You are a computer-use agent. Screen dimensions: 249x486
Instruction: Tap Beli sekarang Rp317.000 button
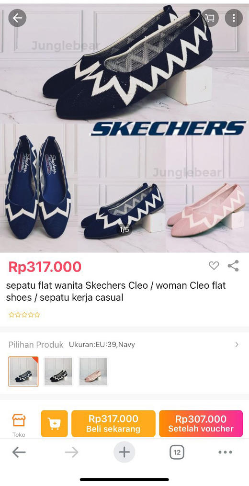[113, 423]
